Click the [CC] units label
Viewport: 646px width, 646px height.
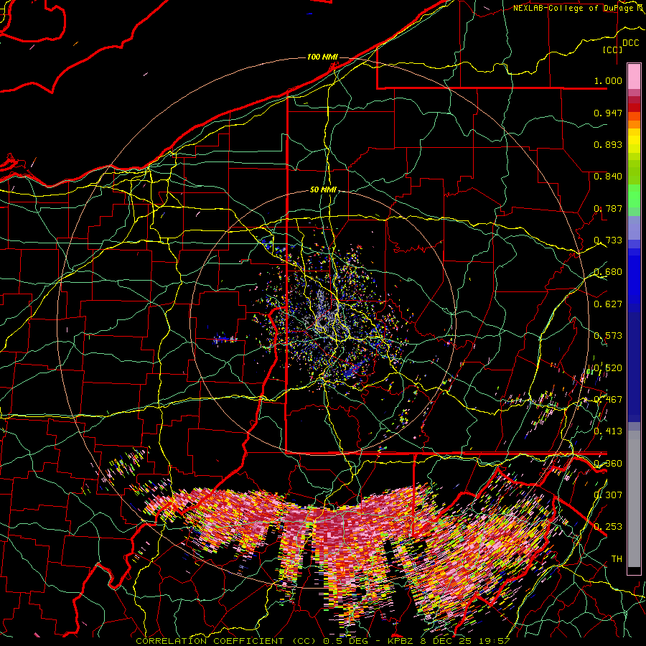[613, 50]
